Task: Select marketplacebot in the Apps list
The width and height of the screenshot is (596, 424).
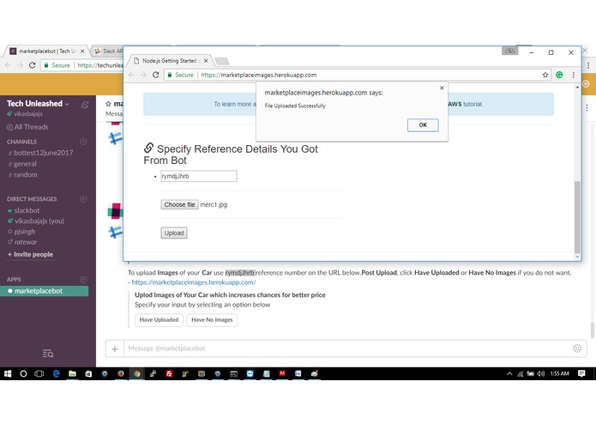Action: click(x=44, y=291)
